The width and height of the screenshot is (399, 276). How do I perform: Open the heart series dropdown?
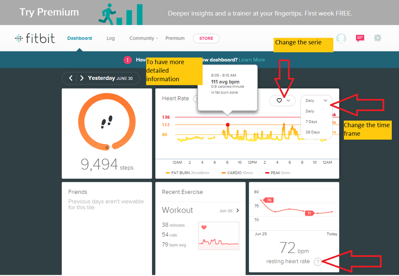pos(283,101)
